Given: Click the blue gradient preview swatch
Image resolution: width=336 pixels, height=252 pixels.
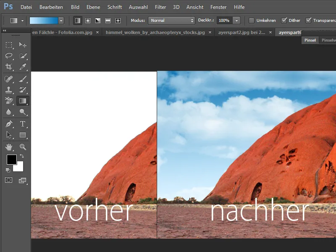Looking at the screenshot, I should pos(44,21).
